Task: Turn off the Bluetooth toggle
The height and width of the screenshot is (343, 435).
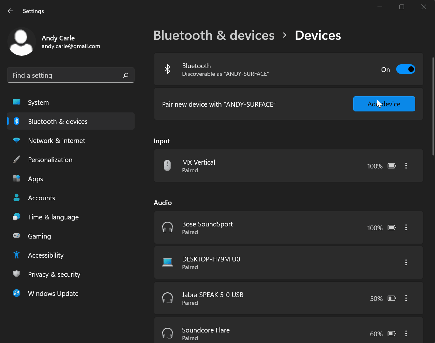Action: pyautogui.click(x=406, y=69)
